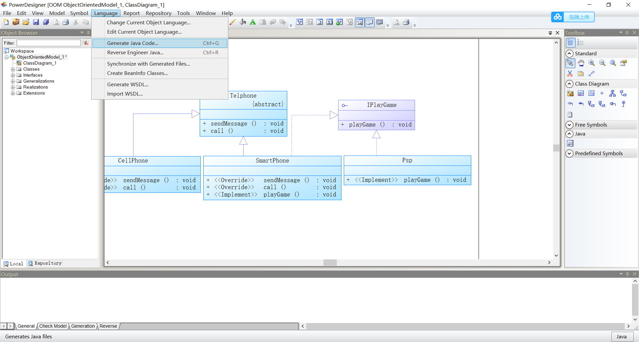Toggle the Output panel pin
Image resolution: width=639 pixels, height=342 pixels.
[627, 274]
